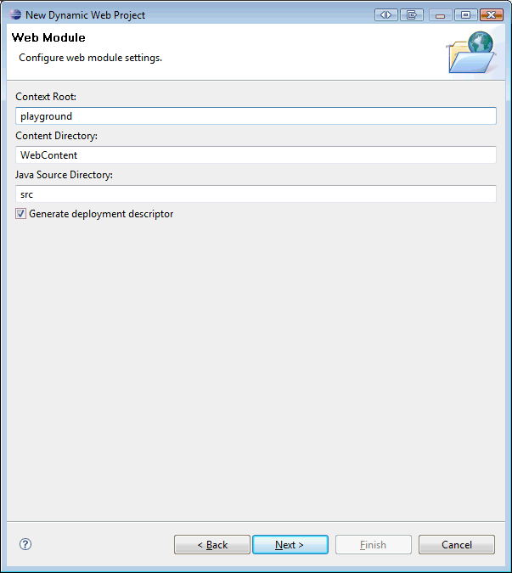The image size is (512, 573).
Task: Click the Java Source Directory field
Action: pyautogui.click(x=256, y=194)
